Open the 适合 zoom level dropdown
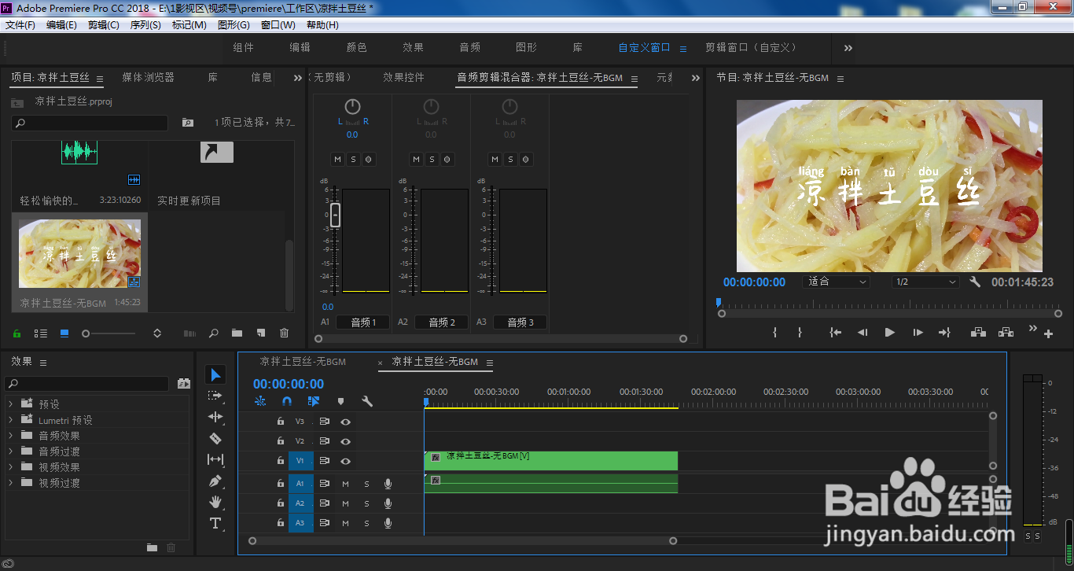This screenshot has width=1074, height=571. pyautogui.click(x=836, y=282)
